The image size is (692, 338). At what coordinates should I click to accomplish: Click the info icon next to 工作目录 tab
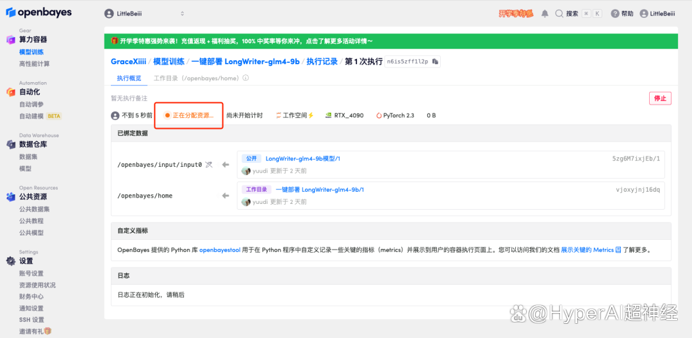pyautogui.click(x=246, y=78)
